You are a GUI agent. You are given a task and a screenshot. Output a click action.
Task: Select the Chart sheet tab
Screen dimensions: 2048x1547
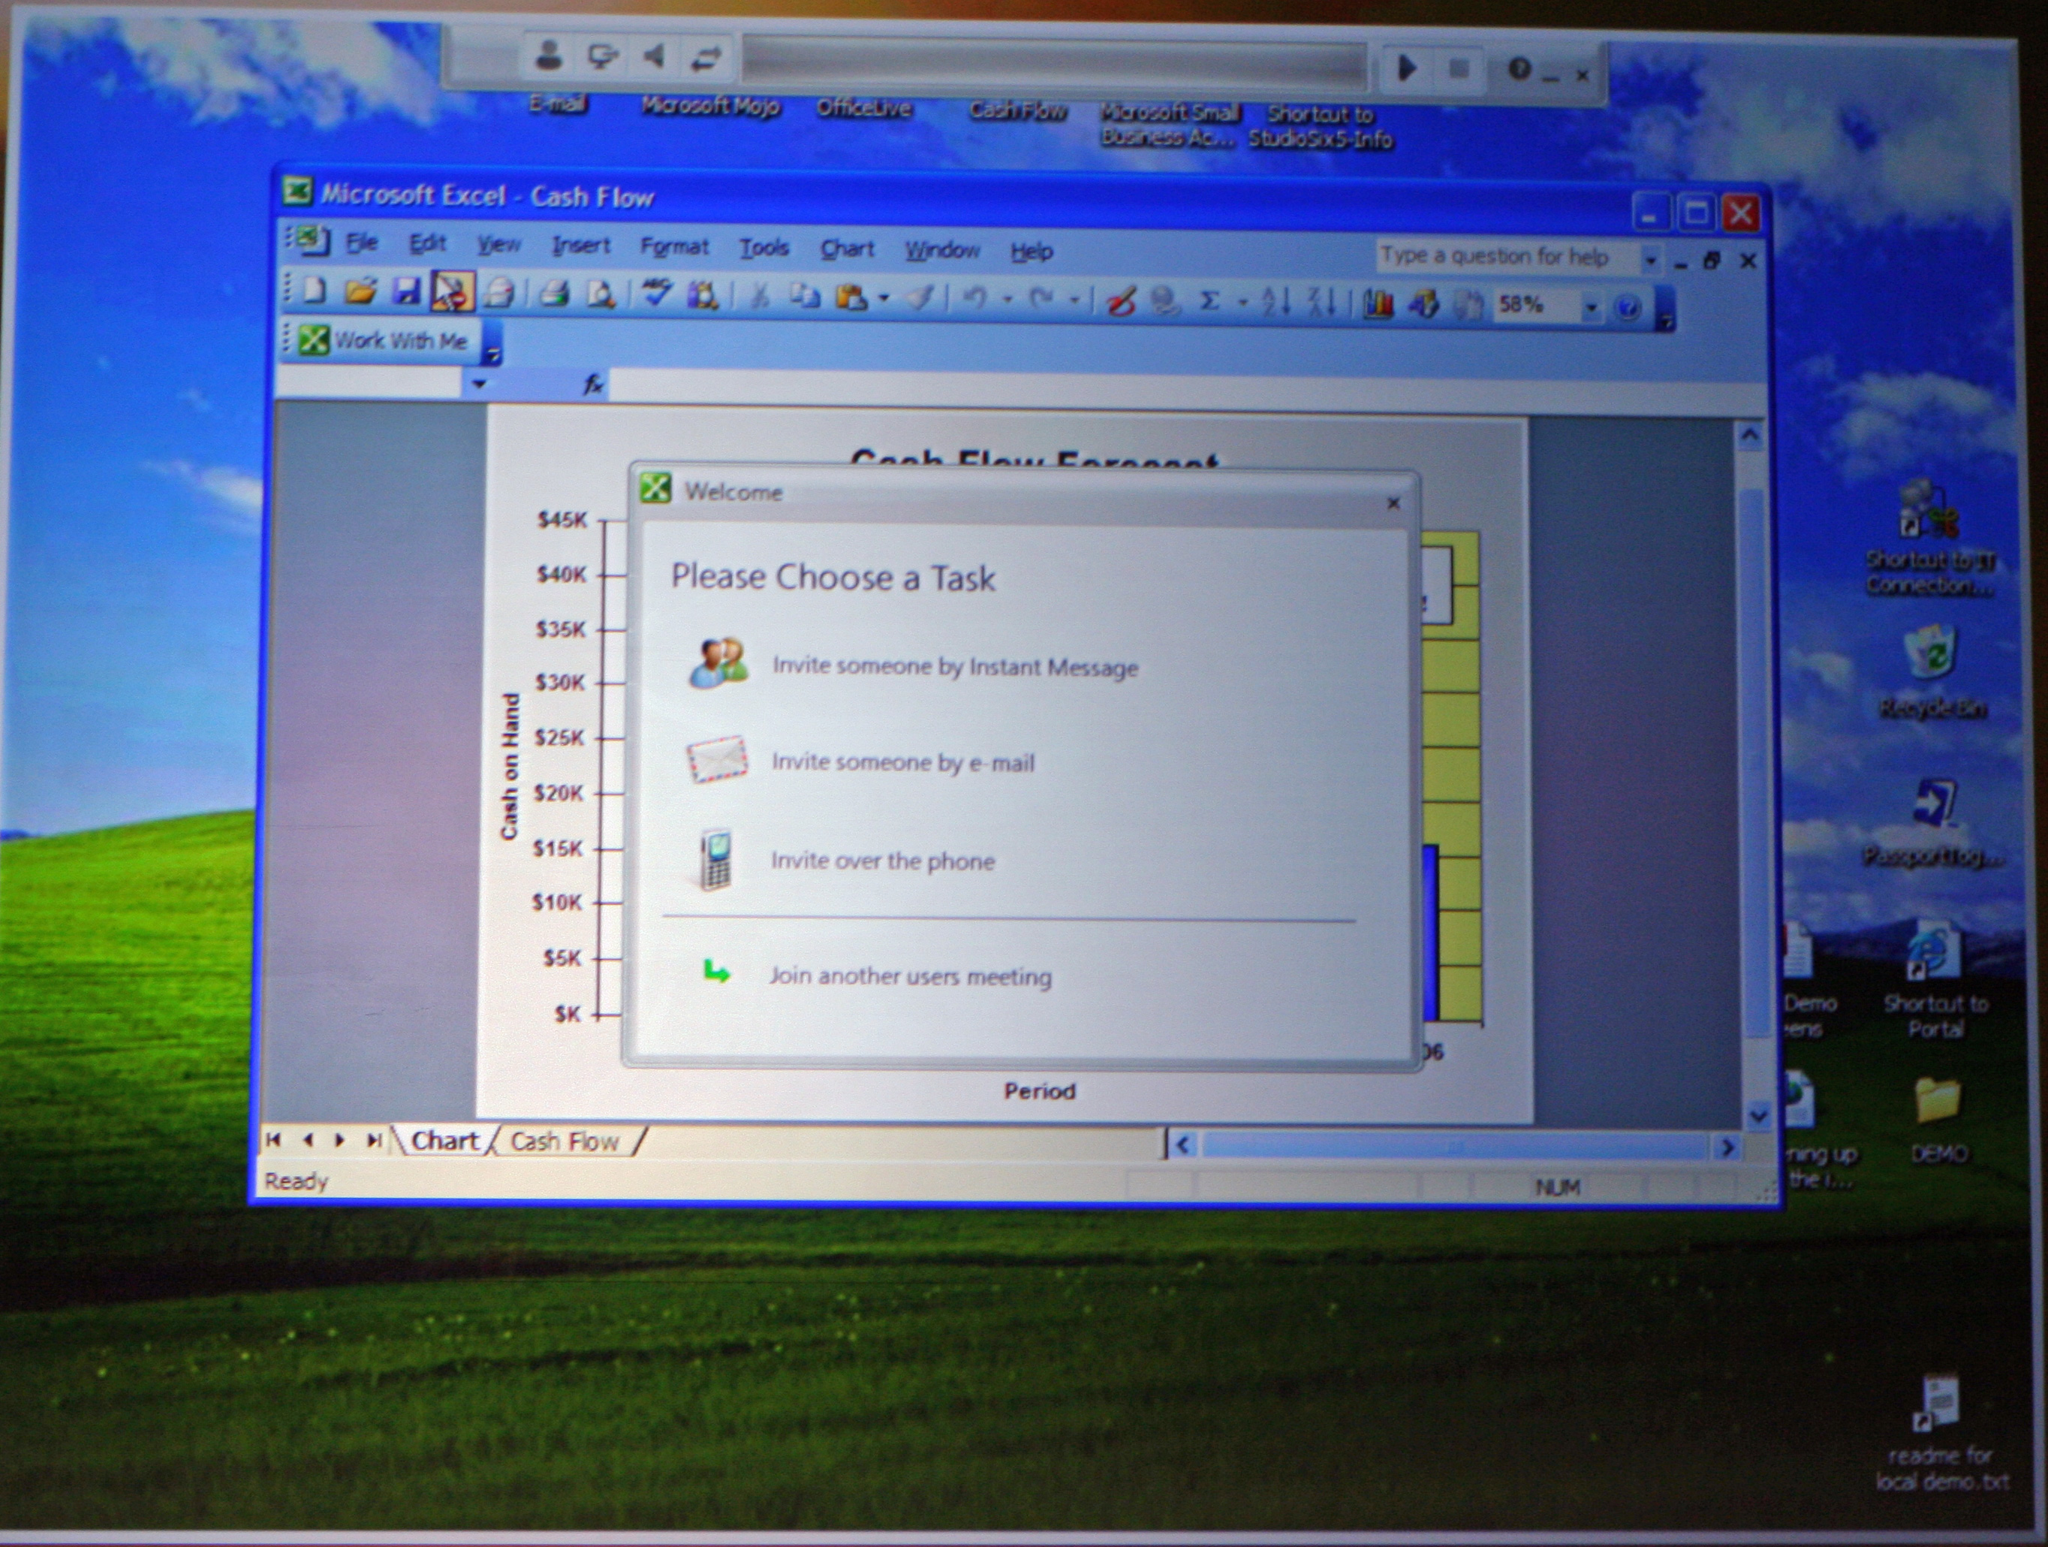[444, 1140]
